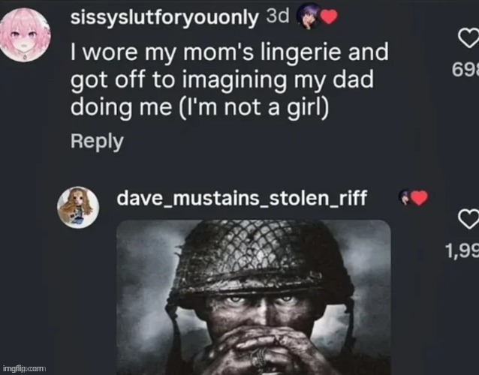Click the "(I'm not a girl)" text
Screen dimensions: 479x375
[252, 106]
